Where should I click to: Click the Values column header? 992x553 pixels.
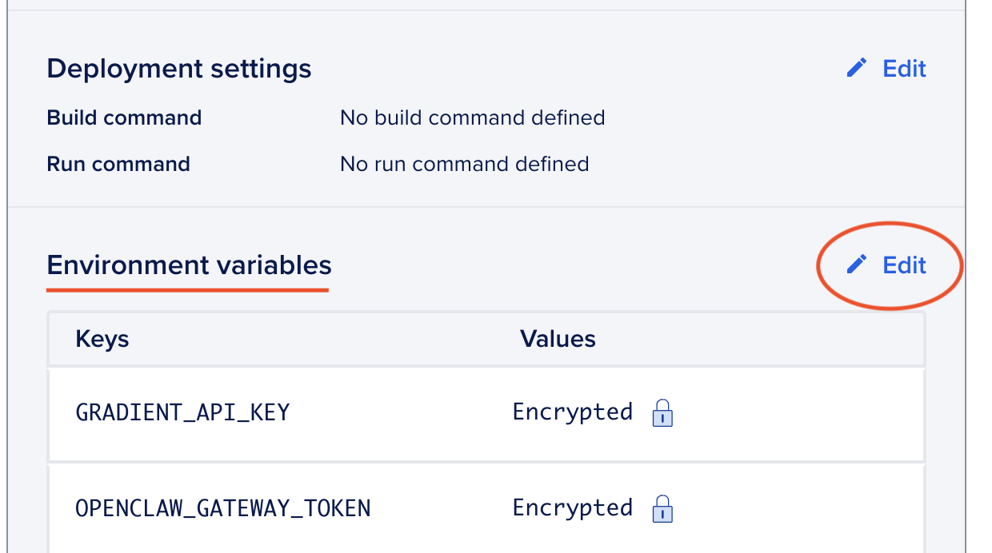coord(558,339)
